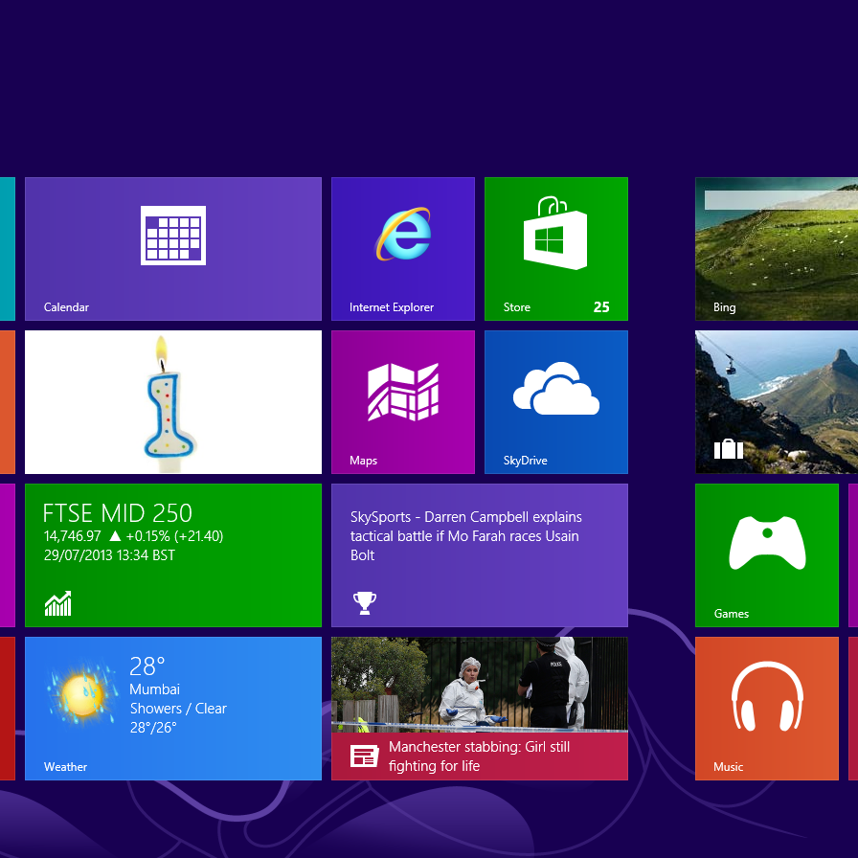Image resolution: width=858 pixels, height=858 pixels.
Task: Click the birthday candle photo tile
Action: [172, 402]
